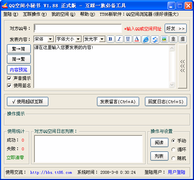Viewport: 194px width, 180px height.
Task: Click the 对方QQ号 input field
Action: pyautogui.click(x=78, y=28)
